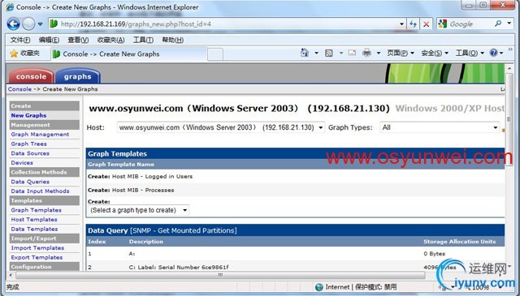
Task: Click the browser Back arrow button
Action: pyautogui.click(x=13, y=24)
